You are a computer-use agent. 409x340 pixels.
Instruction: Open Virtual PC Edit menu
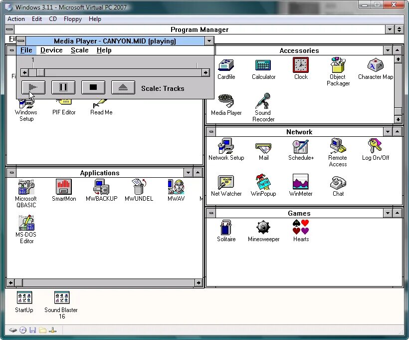(37, 19)
